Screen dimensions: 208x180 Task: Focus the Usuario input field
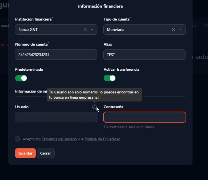pos(56,117)
